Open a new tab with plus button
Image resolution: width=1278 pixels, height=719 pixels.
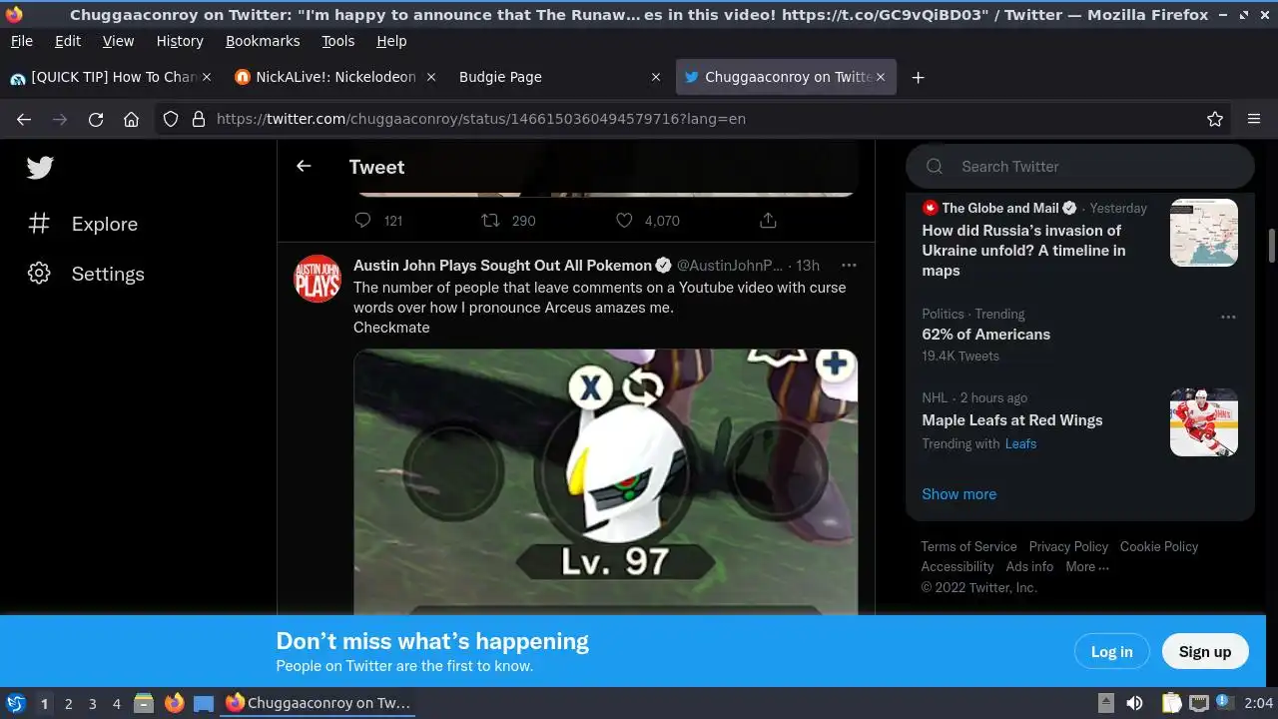pyautogui.click(x=918, y=77)
